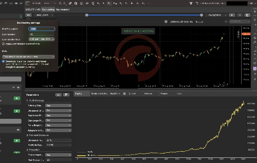Click the backtesting settings button left of start date

[x=28, y=15]
